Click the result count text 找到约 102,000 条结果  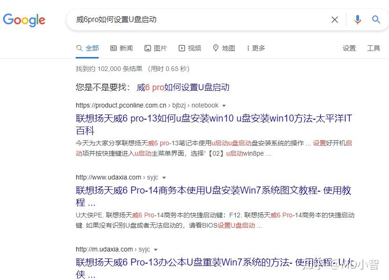(109, 69)
